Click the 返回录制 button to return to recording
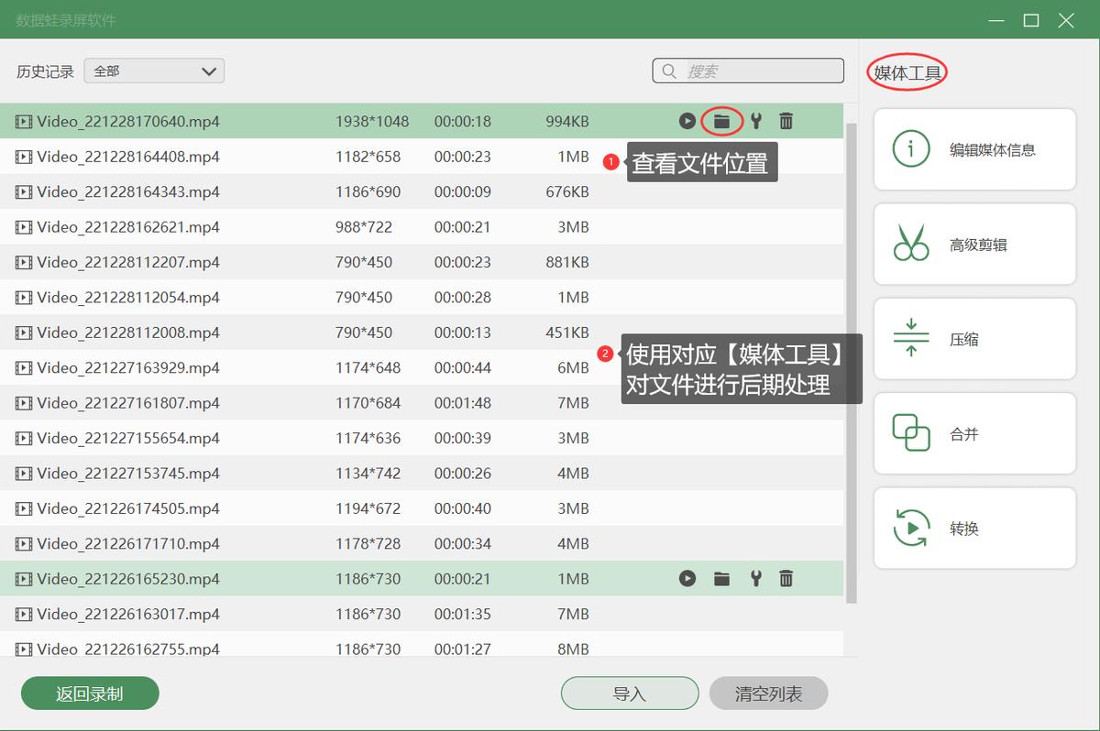 point(89,693)
